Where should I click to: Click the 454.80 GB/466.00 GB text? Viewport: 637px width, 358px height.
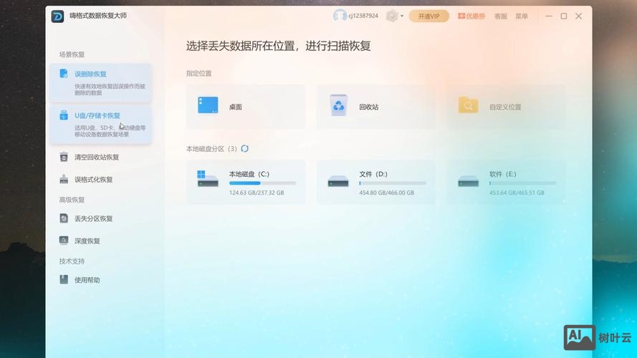pos(386,193)
